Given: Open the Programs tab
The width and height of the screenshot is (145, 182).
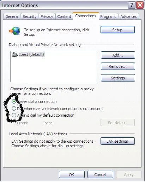Looking at the screenshot, I should pyautogui.click(x=108, y=17).
